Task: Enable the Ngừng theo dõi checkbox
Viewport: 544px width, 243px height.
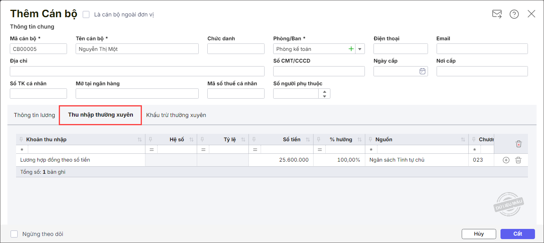Action: pyautogui.click(x=14, y=234)
